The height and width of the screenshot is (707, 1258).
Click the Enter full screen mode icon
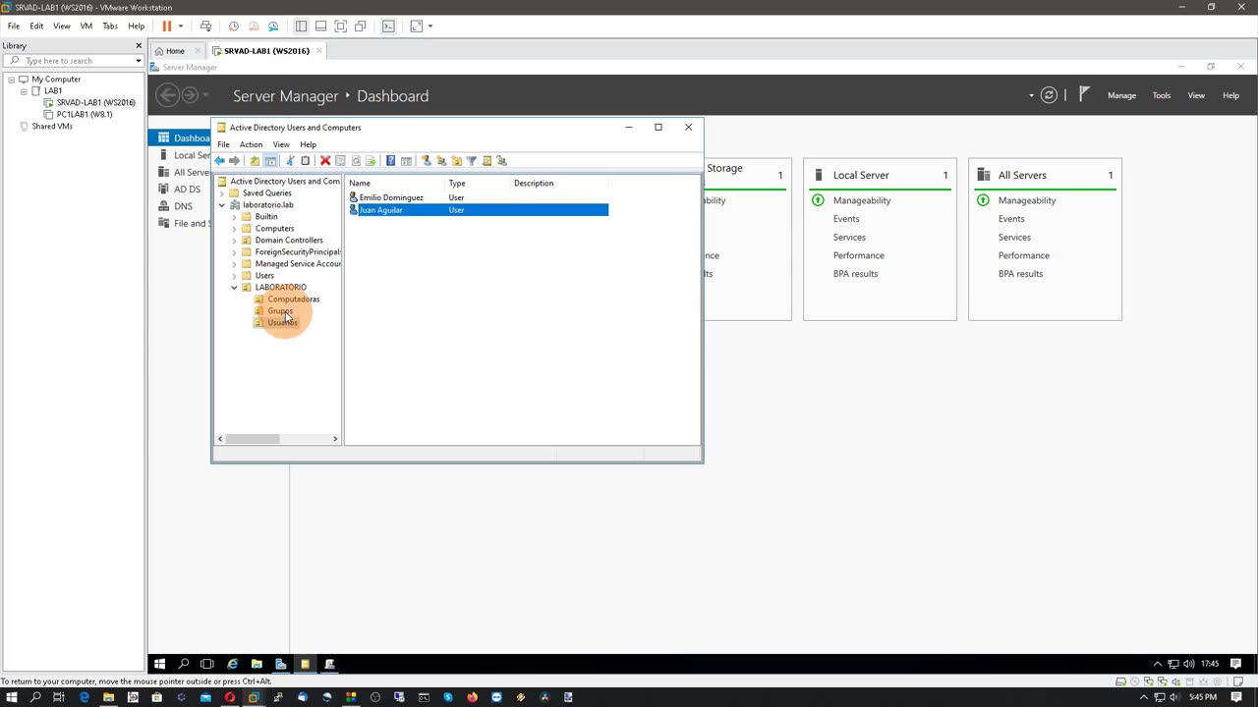(x=340, y=27)
